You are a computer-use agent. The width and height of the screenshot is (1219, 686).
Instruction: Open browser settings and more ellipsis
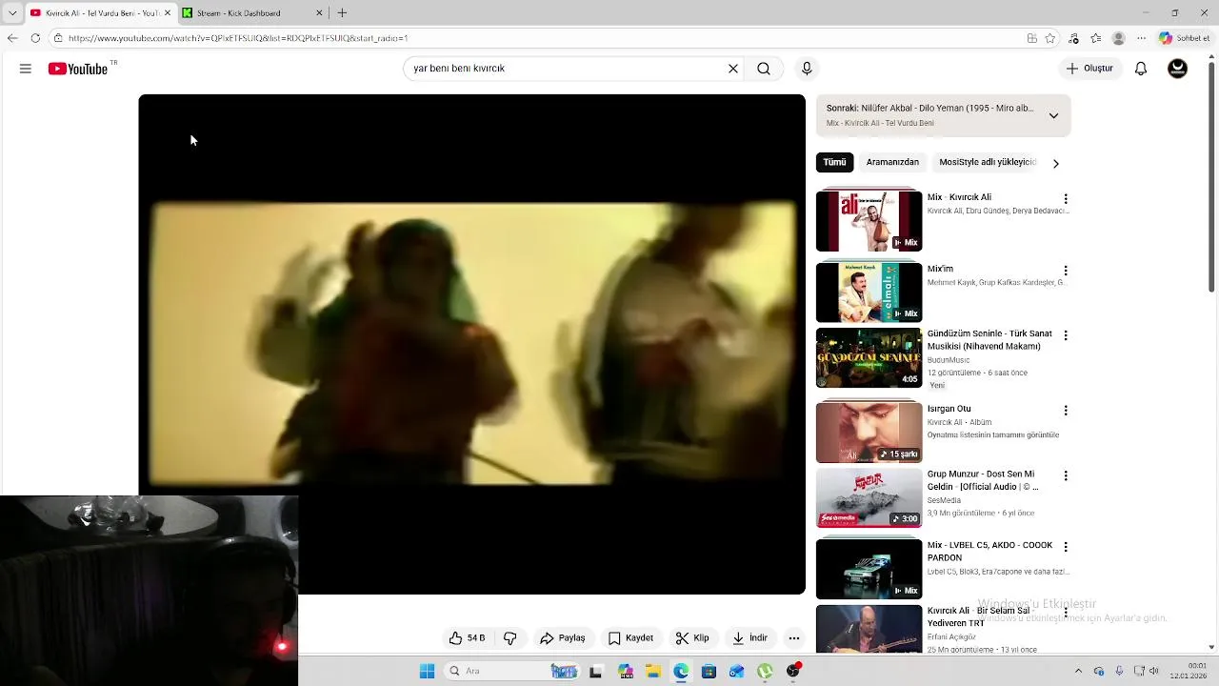(x=1142, y=38)
